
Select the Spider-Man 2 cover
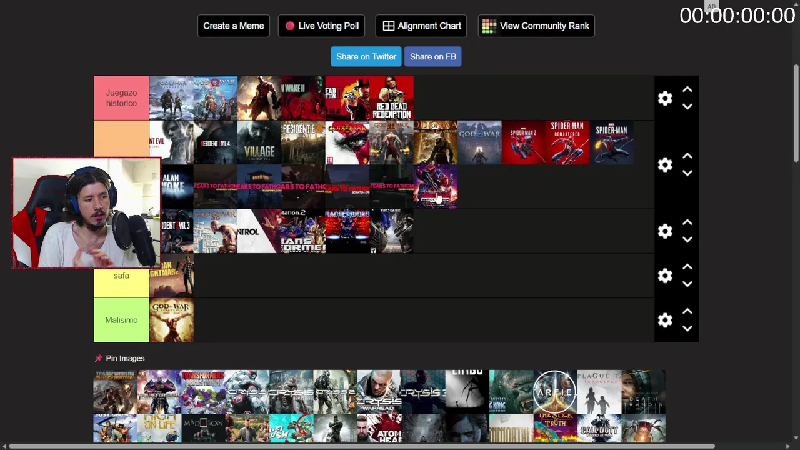524,142
